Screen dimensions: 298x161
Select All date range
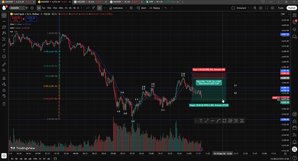48,159
